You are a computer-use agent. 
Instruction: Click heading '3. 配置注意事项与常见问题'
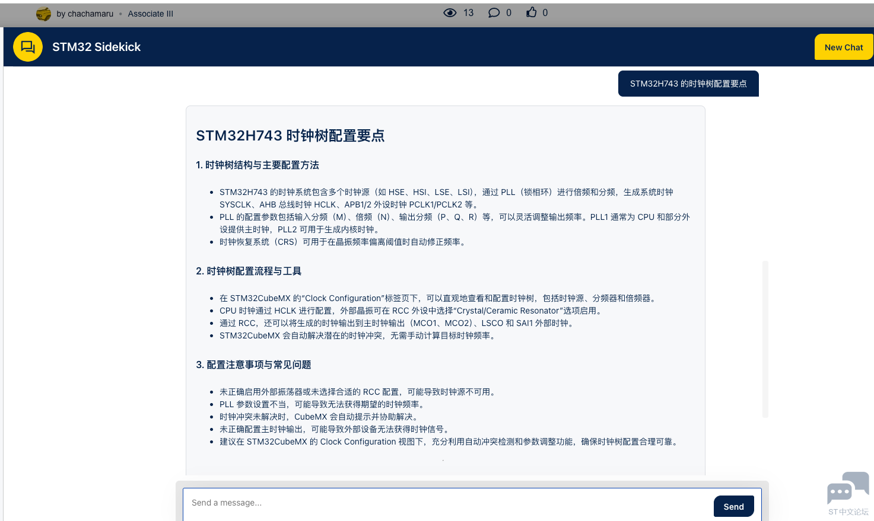(253, 365)
